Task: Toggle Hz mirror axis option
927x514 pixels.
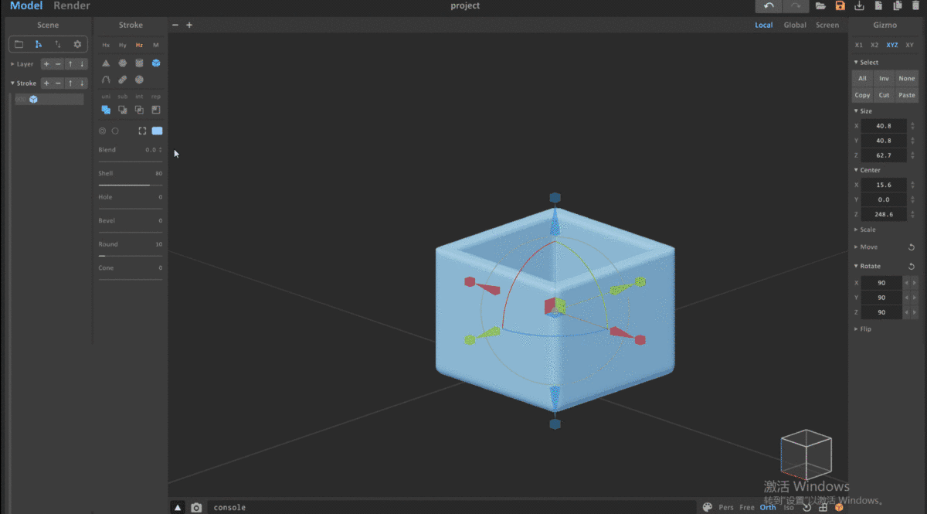Action: 139,46
